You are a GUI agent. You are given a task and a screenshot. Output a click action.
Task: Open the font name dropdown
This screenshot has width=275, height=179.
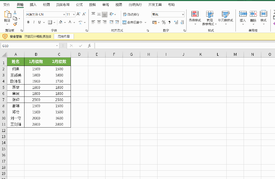pos(64,14)
